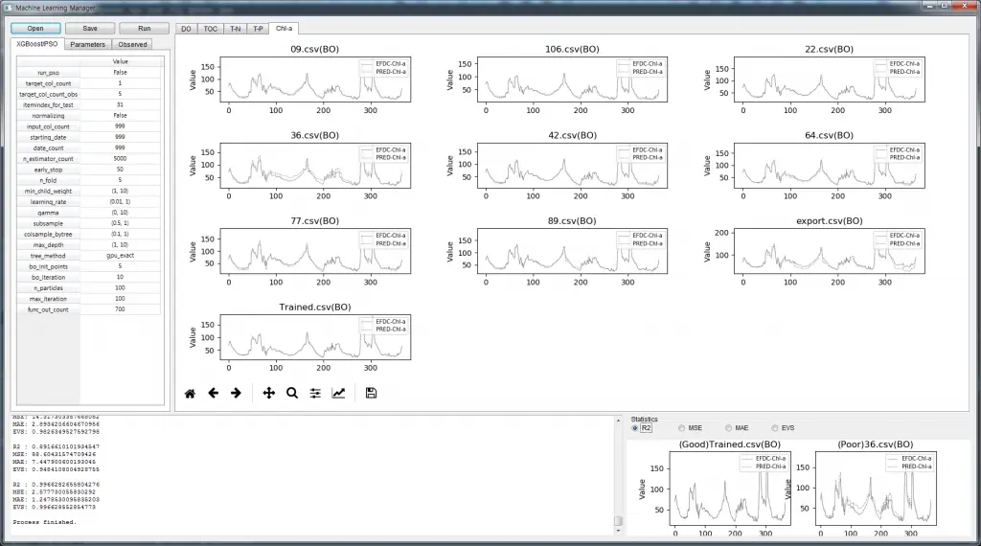Click the early_stop value cell
981x546 pixels.
pyautogui.click(x=120, y=170)
